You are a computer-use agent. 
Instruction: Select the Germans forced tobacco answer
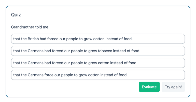98,51
